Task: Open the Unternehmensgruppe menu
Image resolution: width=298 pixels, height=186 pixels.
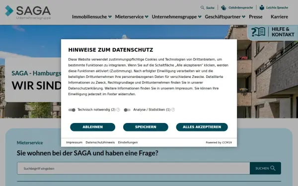Action: pyautogui.click(x=174, y=17)
